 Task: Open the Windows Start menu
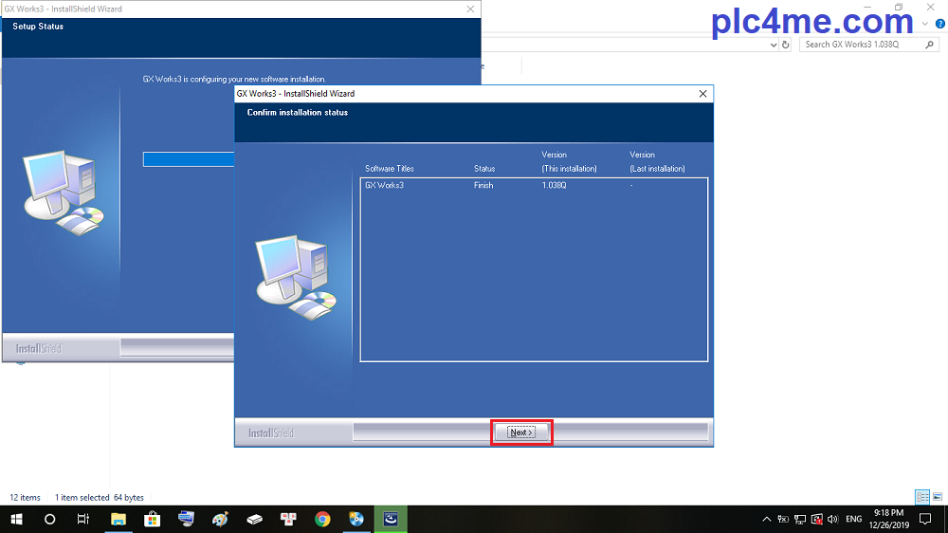pyautogui.click(x=17, y=519)
